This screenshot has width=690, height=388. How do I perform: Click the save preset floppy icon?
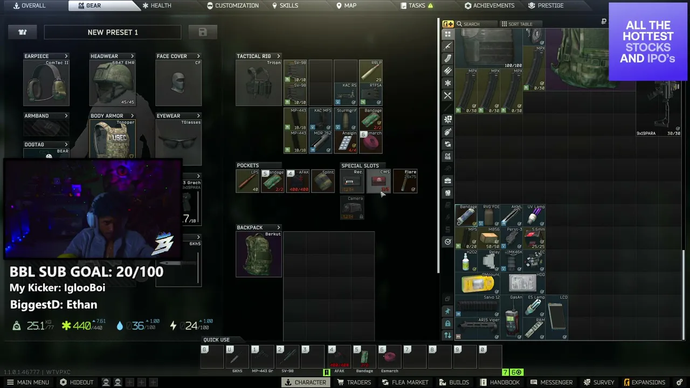[x=203, y=32]
